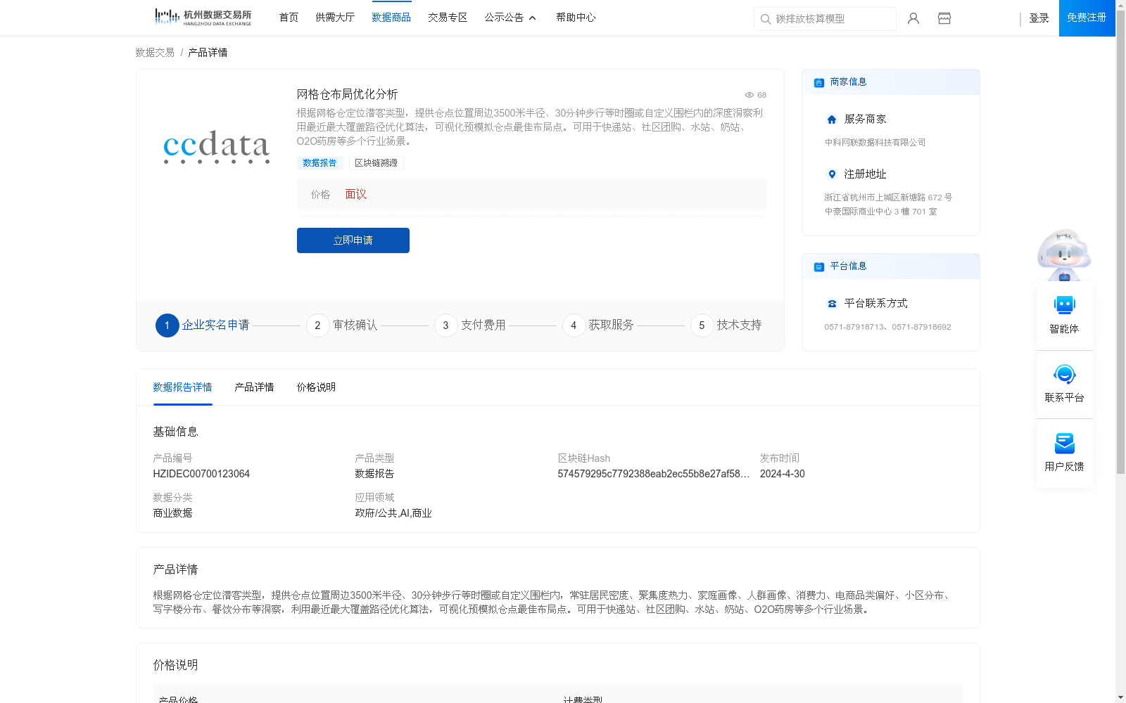
Task: Click the eye view-count icon
Action: pyautogui.click(x=749, y=95)
